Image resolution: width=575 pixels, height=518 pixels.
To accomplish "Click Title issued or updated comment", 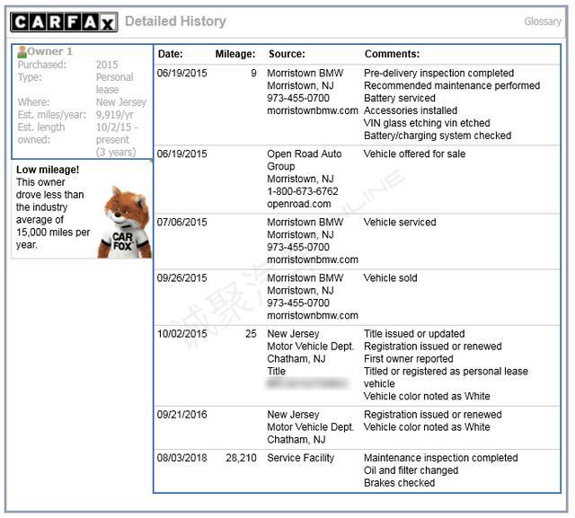I will tap(414, 334).
